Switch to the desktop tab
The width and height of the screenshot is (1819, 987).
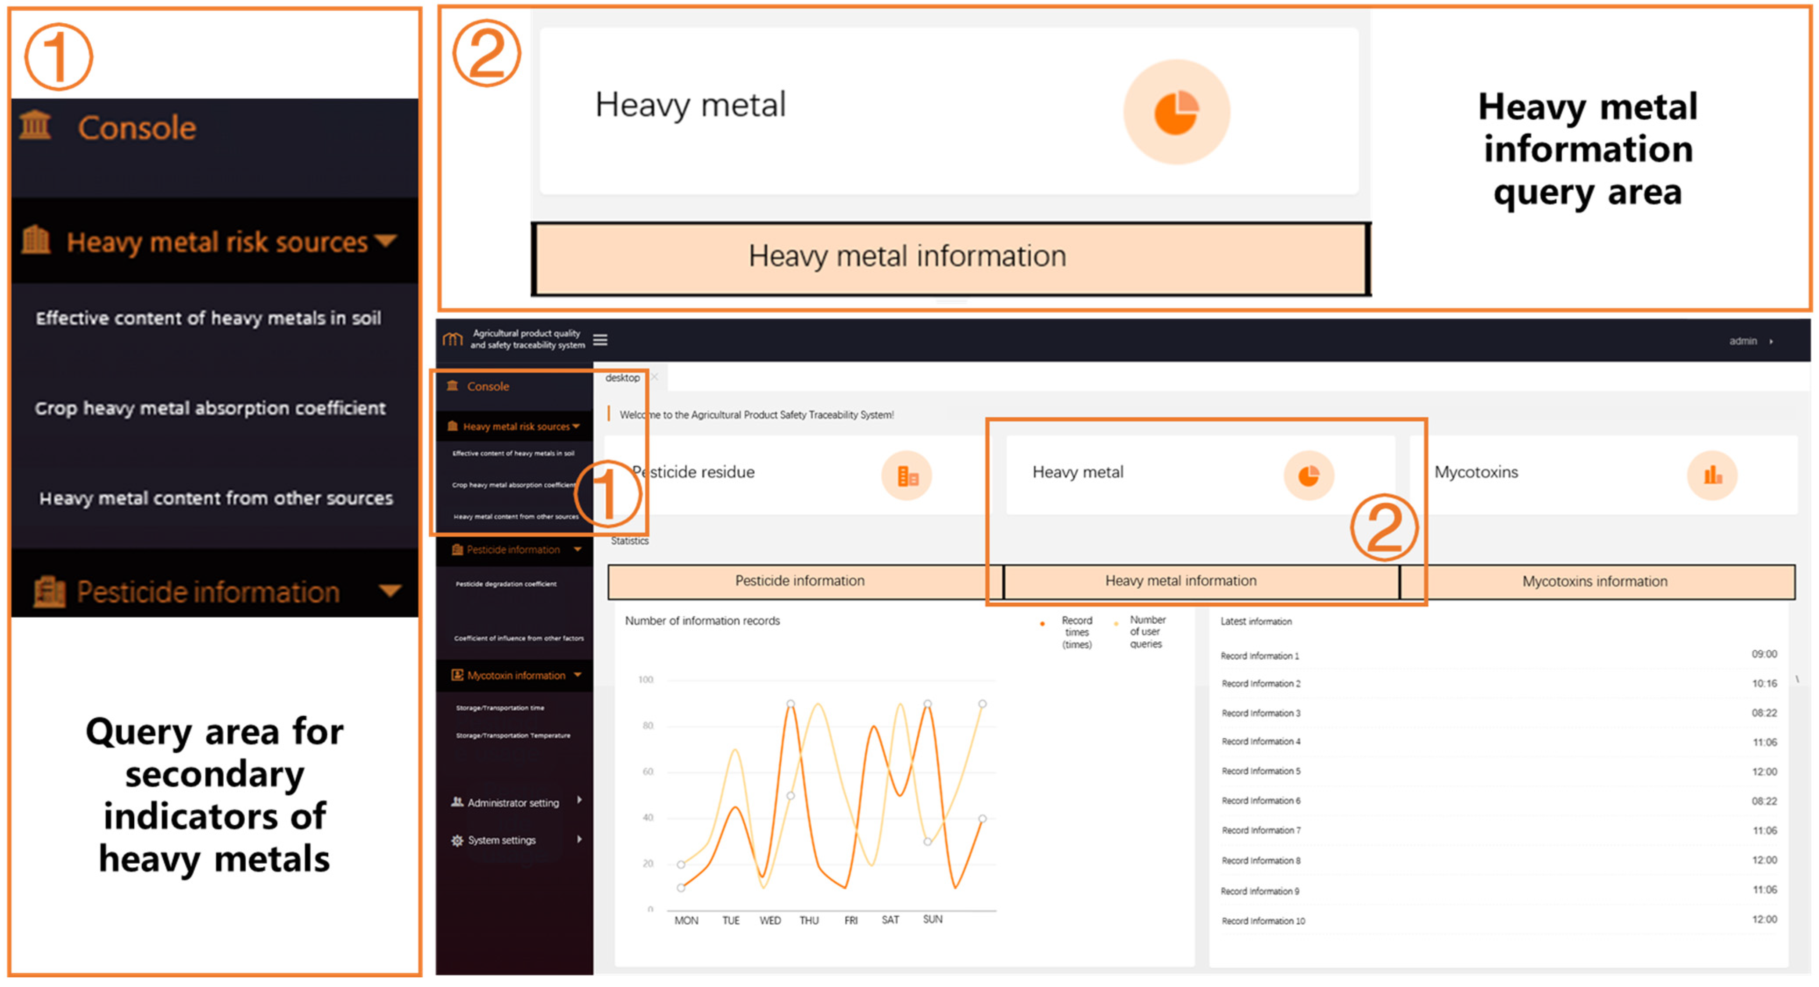[622, 378]
